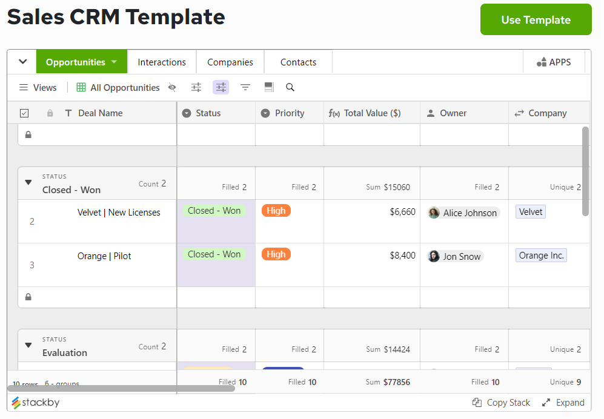604x419 pixels.
Task: Click Closed - Won status tag in Velvet row
Action: click(x=214, y=211)
